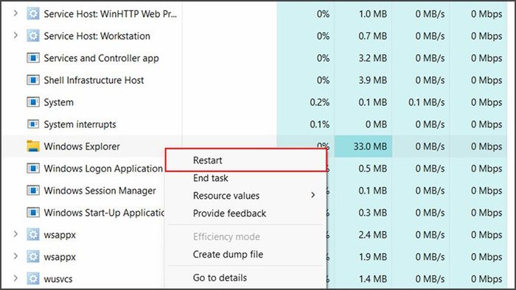Expand the first wsappx process group
516x290 pixels.
point(15,235)
